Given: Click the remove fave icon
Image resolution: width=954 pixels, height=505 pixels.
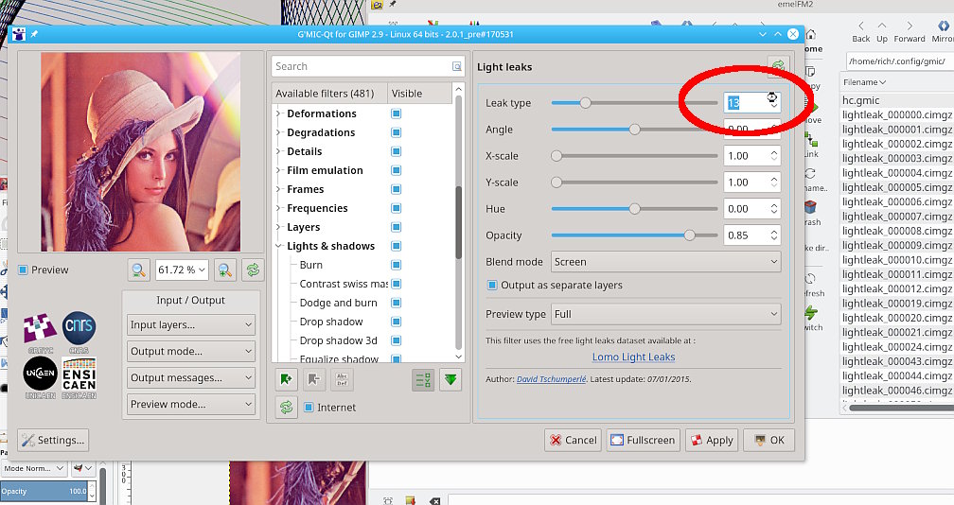Looking at the screenshot, I should coord(314,380).
